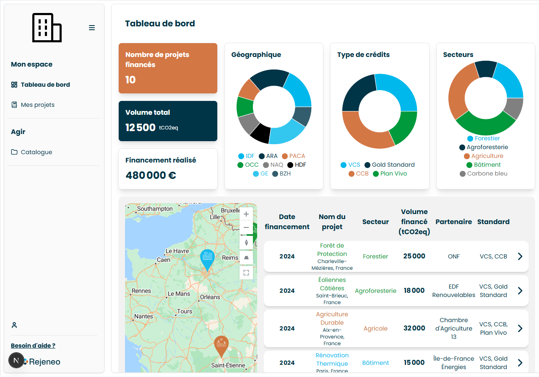
Task: Zoom in on the map
Action: coord(246,214)
